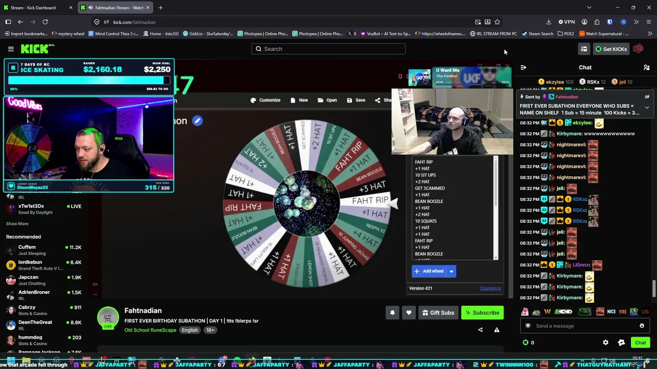Click the wheel entries list scrollbar
Screen dimensions: 657x369
496,182
